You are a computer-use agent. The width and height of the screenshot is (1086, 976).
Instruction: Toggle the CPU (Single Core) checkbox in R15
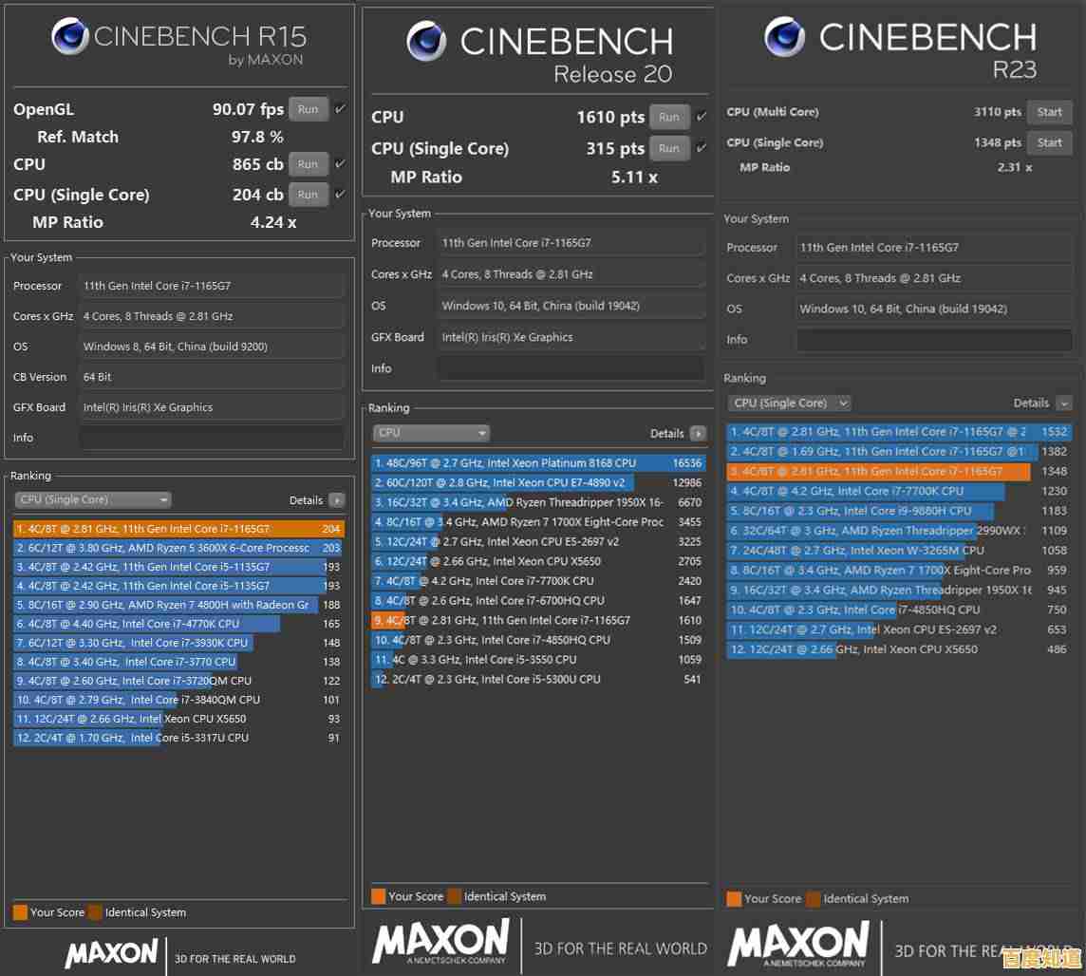340,194
